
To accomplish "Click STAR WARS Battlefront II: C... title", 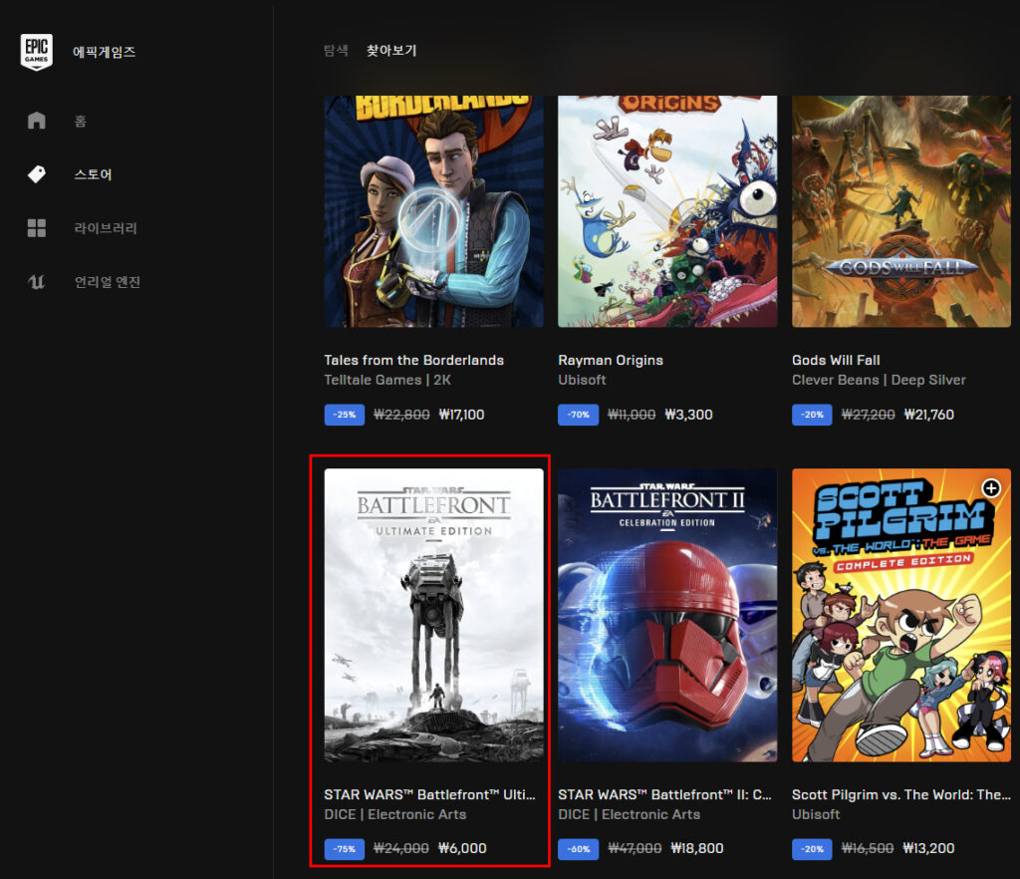I will click(x=664, y=794).
